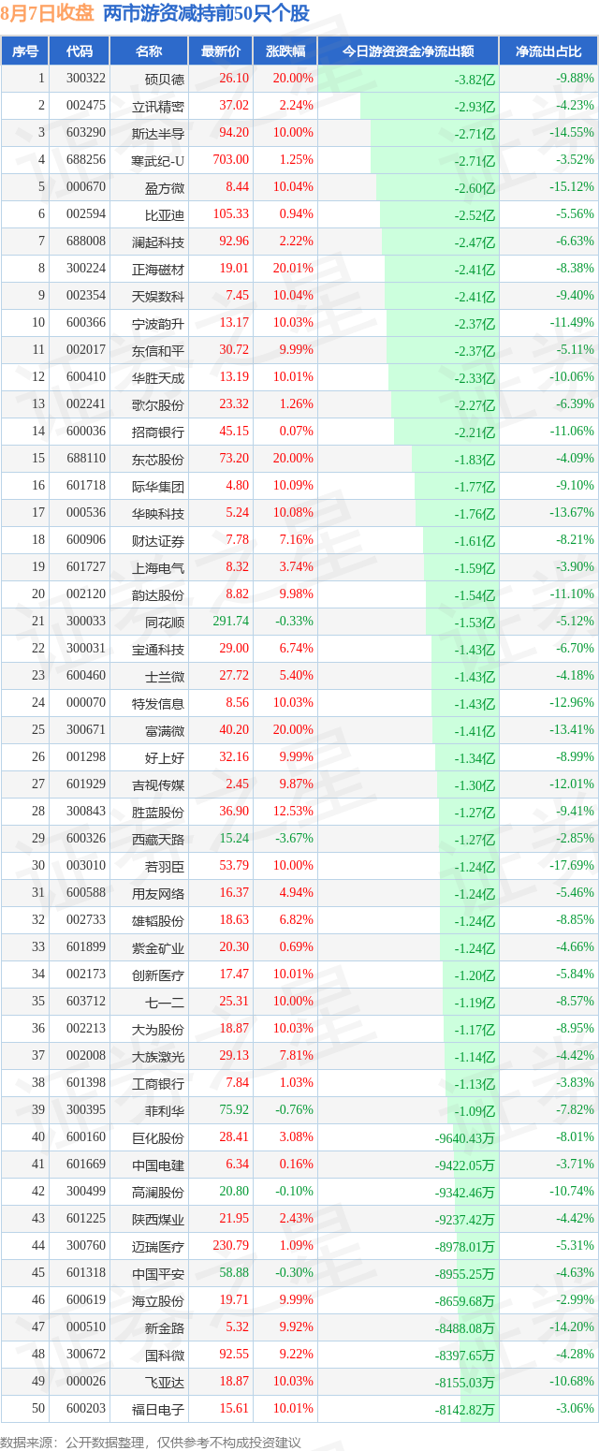Click the 名称 column header
This screenshot has width=599, height=1451.
(149, 51)
